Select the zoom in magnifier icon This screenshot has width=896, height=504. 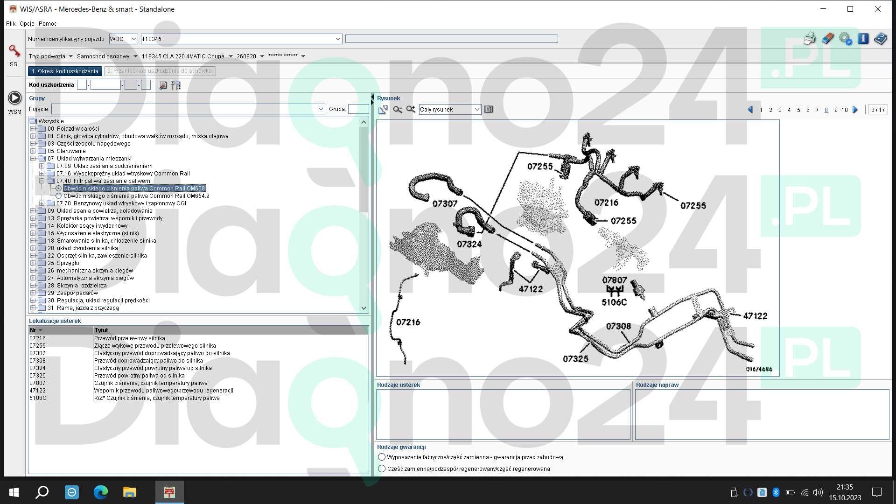[x=411, y=109]
